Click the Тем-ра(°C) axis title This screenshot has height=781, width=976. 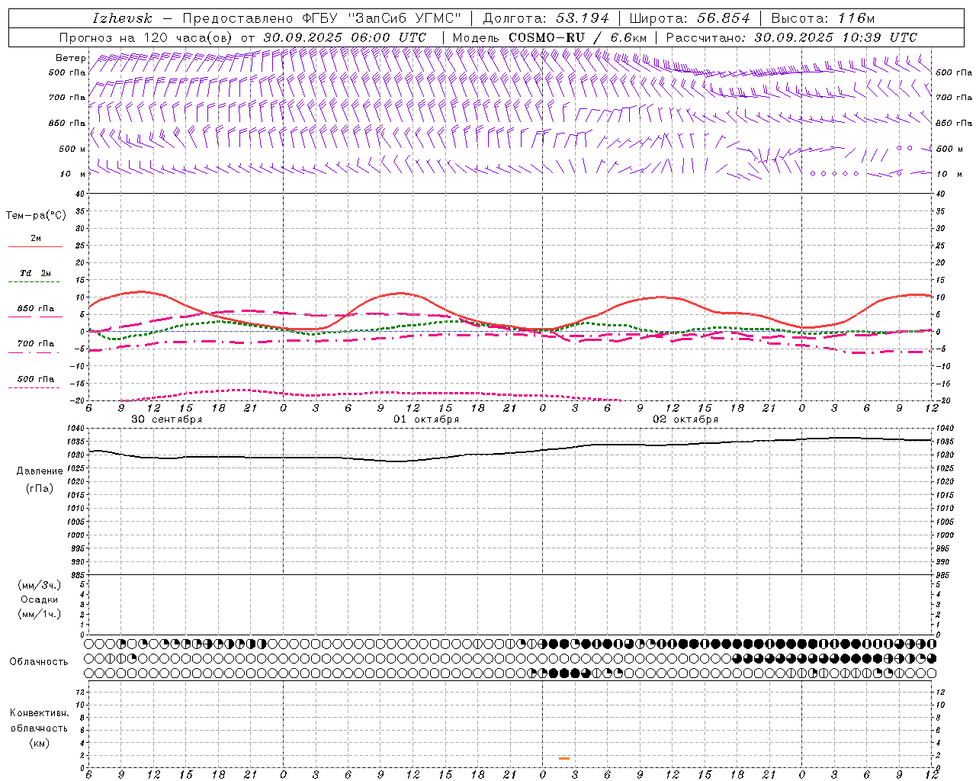[x=36, y=216]
